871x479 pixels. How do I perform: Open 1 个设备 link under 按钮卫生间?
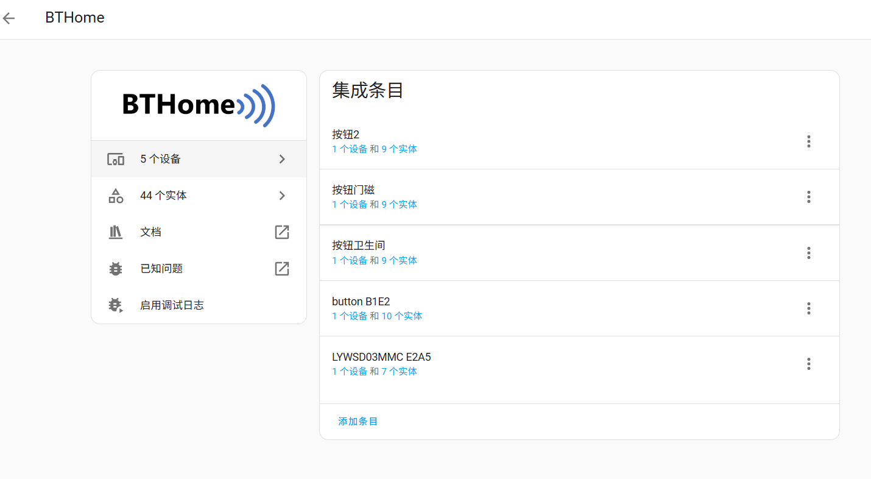tap(350, 260)
